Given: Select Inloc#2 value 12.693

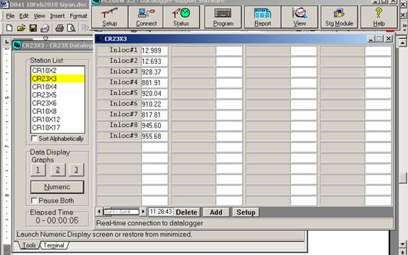Looking at the screenshot, I should click(154, 61).
